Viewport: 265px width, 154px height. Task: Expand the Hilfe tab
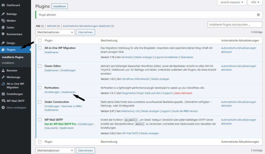(x=255, y=2)
